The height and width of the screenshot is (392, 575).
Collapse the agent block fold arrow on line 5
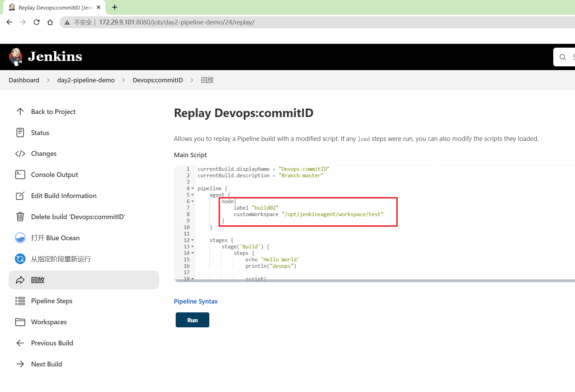pyautogui.click(x=193, y=195)
